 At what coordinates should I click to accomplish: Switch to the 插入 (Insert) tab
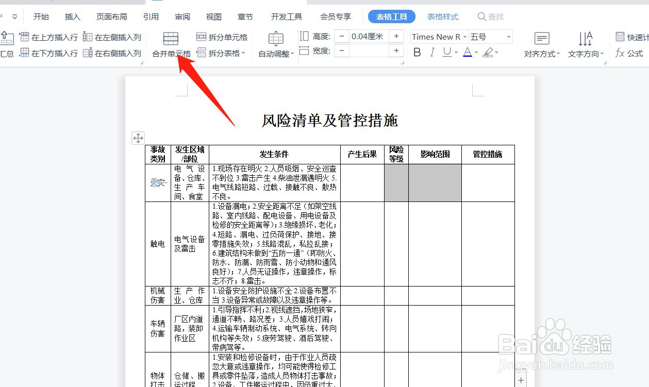pyautogui.click(x=73, y=16)
